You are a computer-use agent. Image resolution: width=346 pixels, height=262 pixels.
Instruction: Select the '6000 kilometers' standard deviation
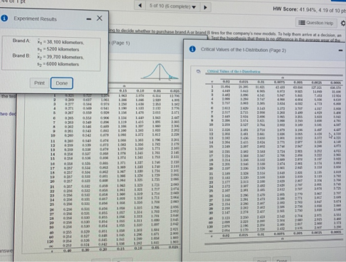(x=62, y=64)
